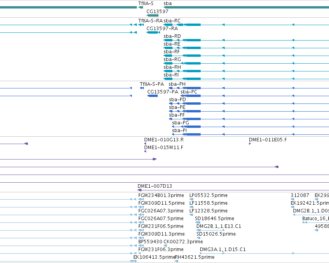Select the sba-PG protein label
The image size is (329, 263).
181,123
